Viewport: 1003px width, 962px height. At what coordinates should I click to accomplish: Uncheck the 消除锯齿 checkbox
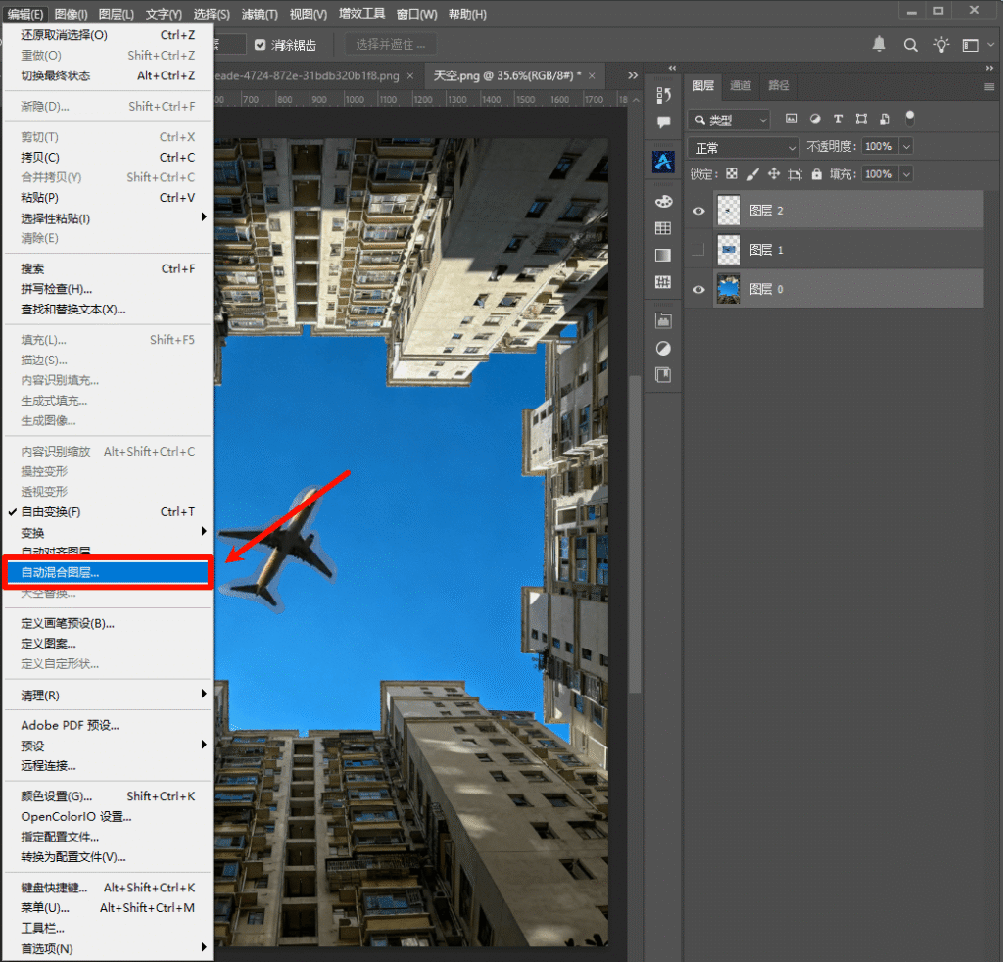point(261,45)
